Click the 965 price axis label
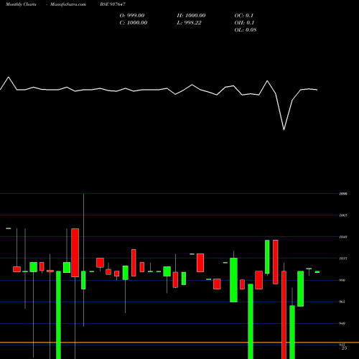 tap(342, 302)
